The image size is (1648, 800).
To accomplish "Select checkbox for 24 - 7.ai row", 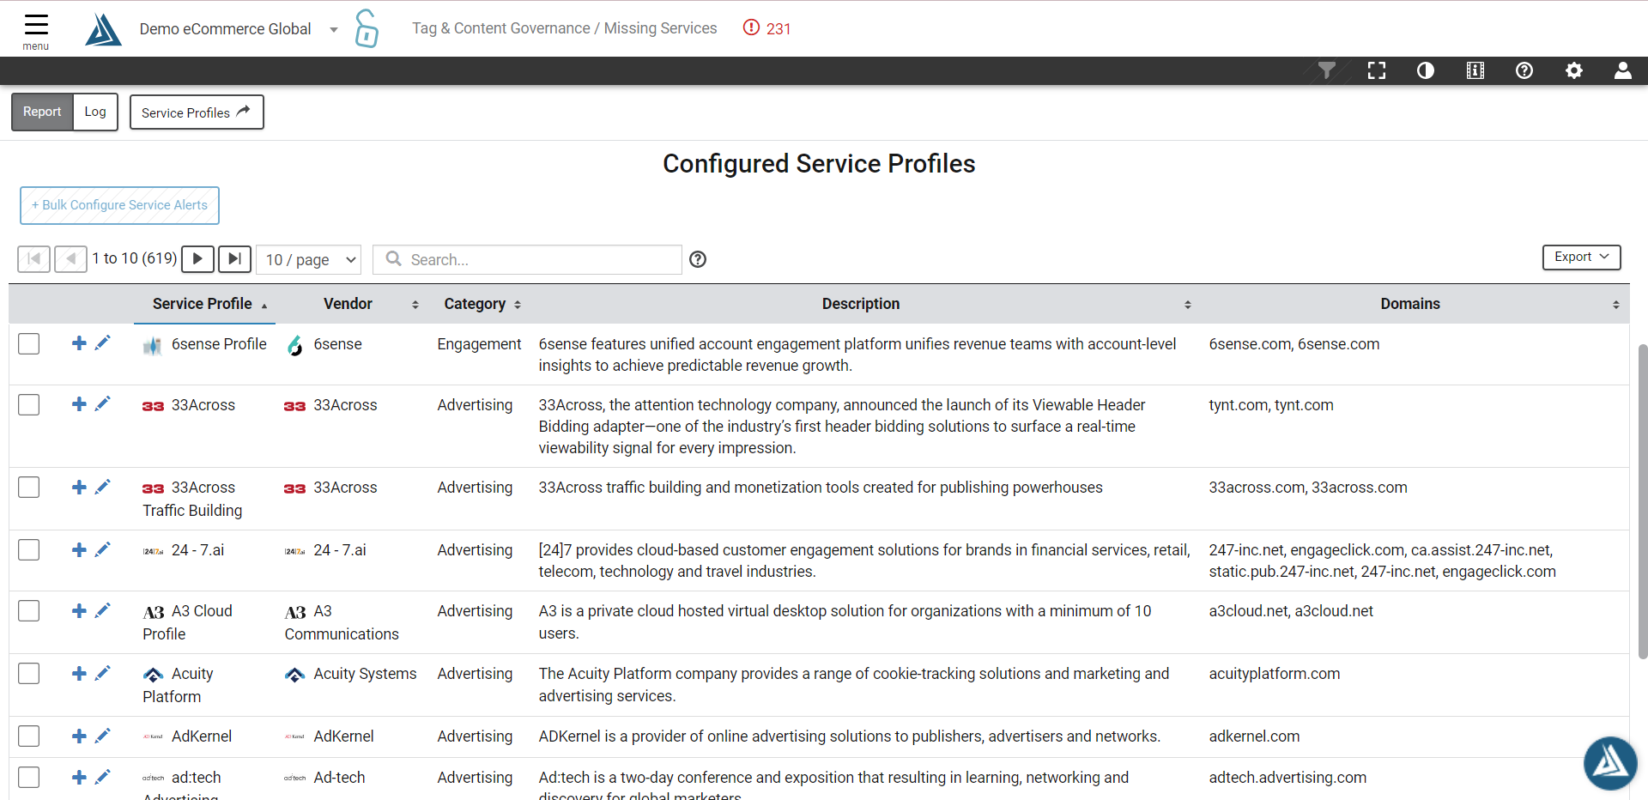I will click(29, 549).
